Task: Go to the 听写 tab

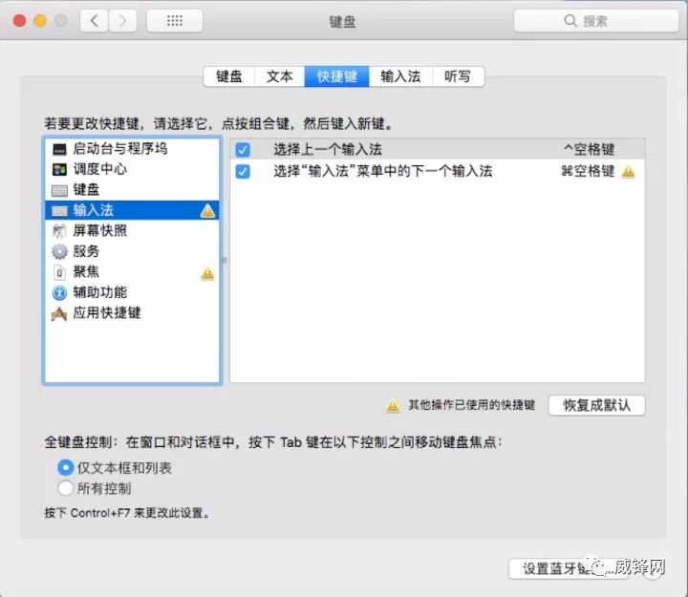Action: point(458,76)
